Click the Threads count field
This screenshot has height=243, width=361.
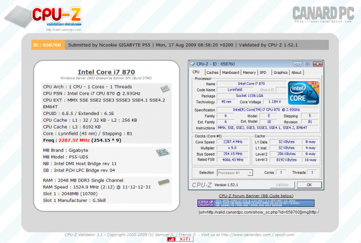point(312,173)
